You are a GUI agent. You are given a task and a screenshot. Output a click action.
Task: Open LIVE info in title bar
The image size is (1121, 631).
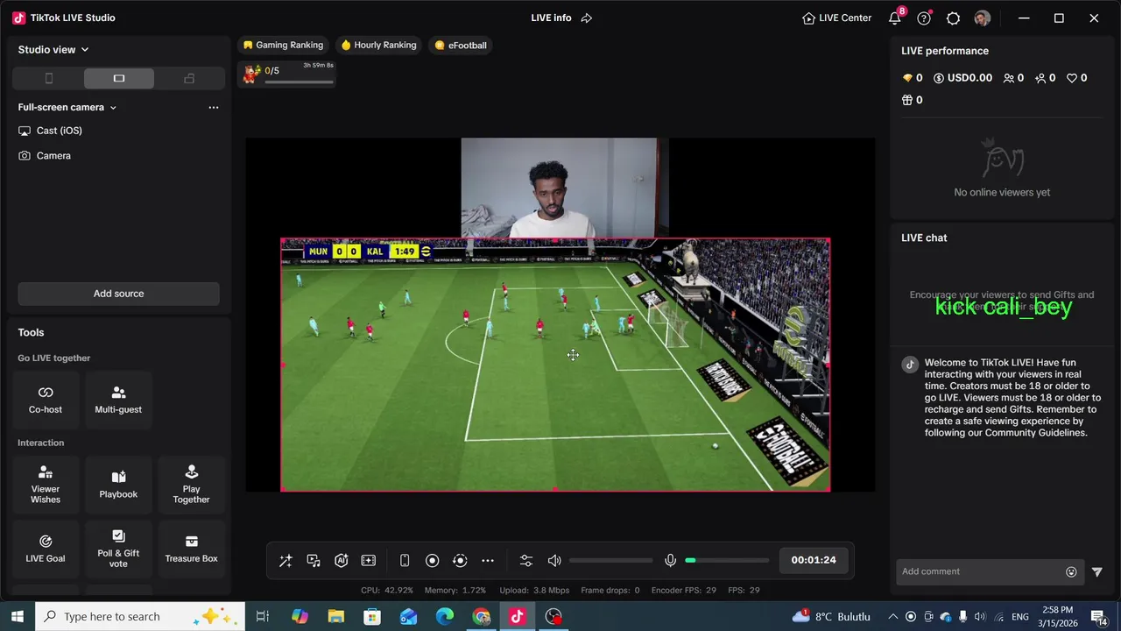[551, 18]
